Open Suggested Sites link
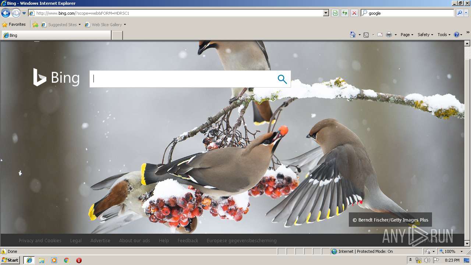Screen dimensions: 471x265 point(61,25)
